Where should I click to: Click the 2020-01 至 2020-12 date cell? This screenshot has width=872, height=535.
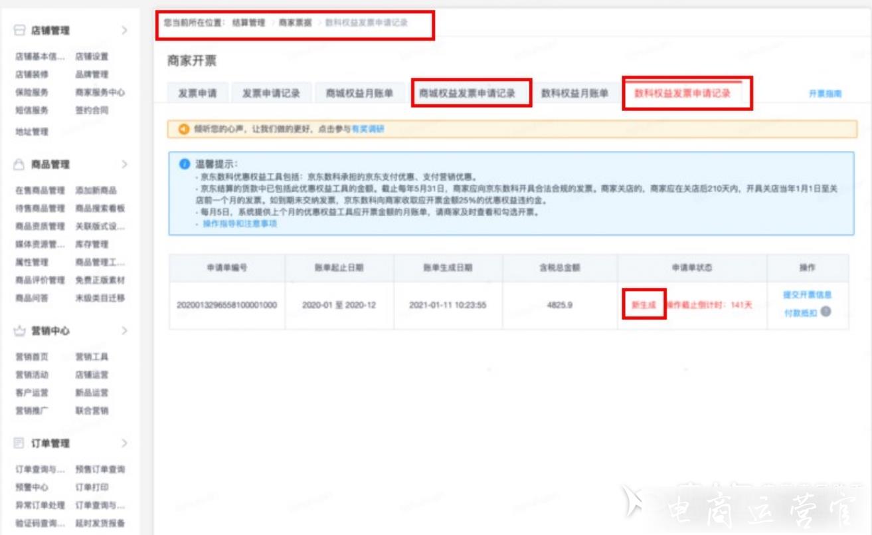coord(339,306)
